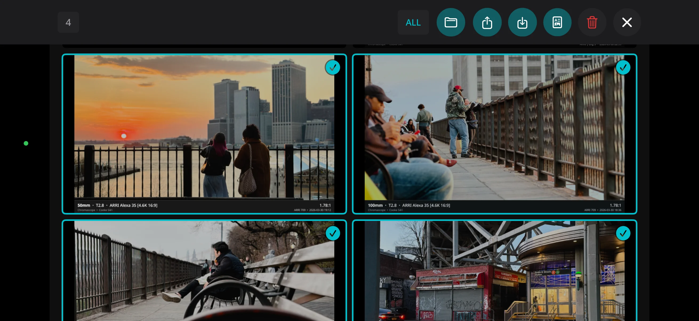Click the download icon for selected images

pyautogui.click(x=522, y=22)
